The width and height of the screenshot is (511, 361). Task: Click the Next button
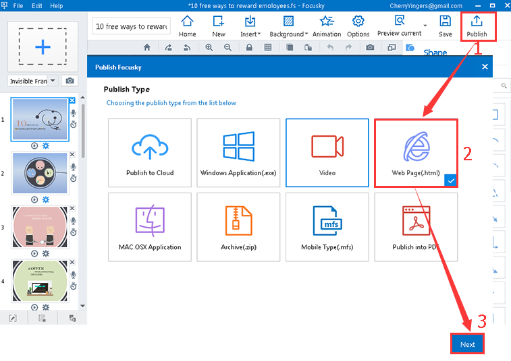coord(467,344)
